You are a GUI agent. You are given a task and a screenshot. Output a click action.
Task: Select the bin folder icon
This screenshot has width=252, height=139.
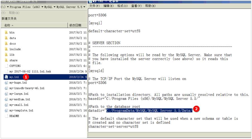tap(6, 33)
